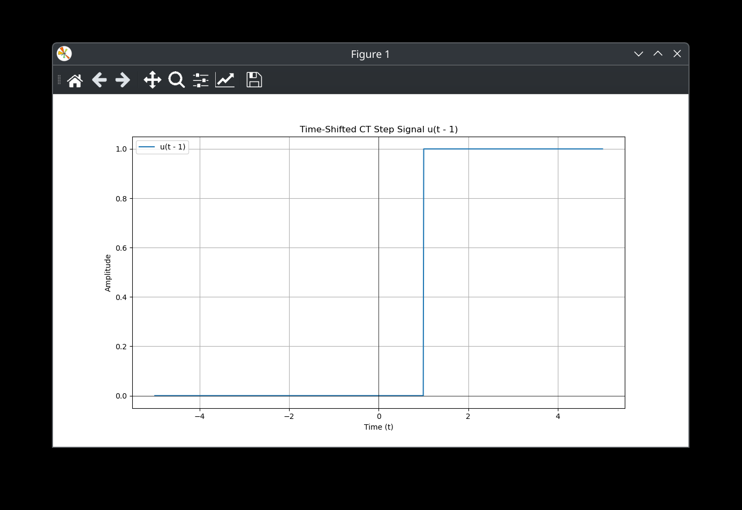This screenshot has width=742, height=510.
Task: Save the figure with the floppy disk icon
Action: pos(254,80)
